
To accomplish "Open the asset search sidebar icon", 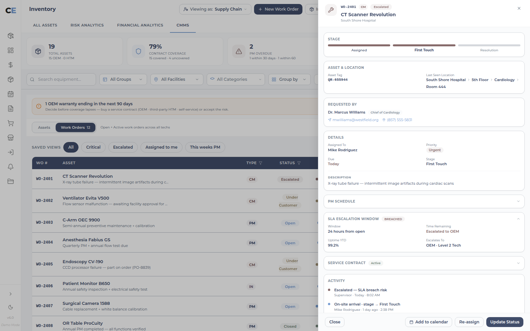I will (x=11, y=36).
